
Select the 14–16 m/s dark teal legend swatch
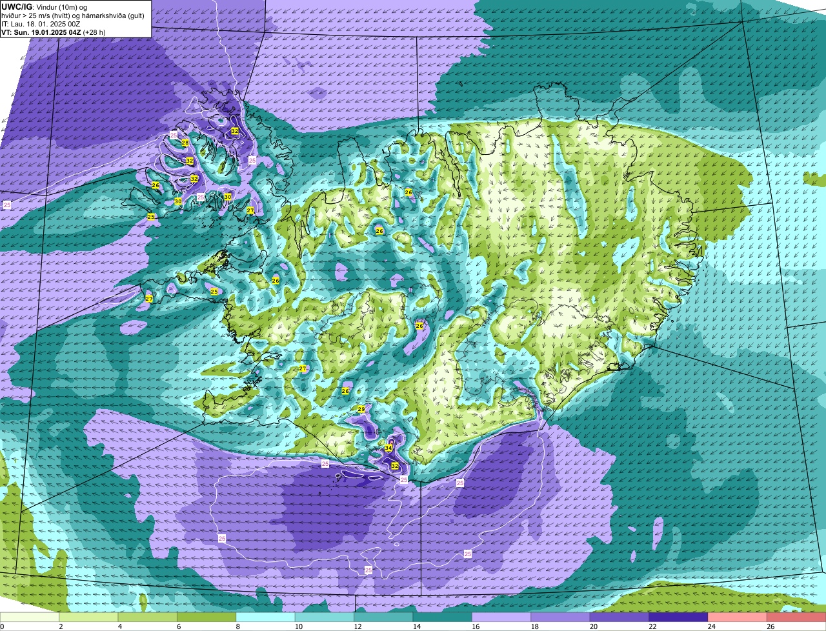[x=443, y=617]
